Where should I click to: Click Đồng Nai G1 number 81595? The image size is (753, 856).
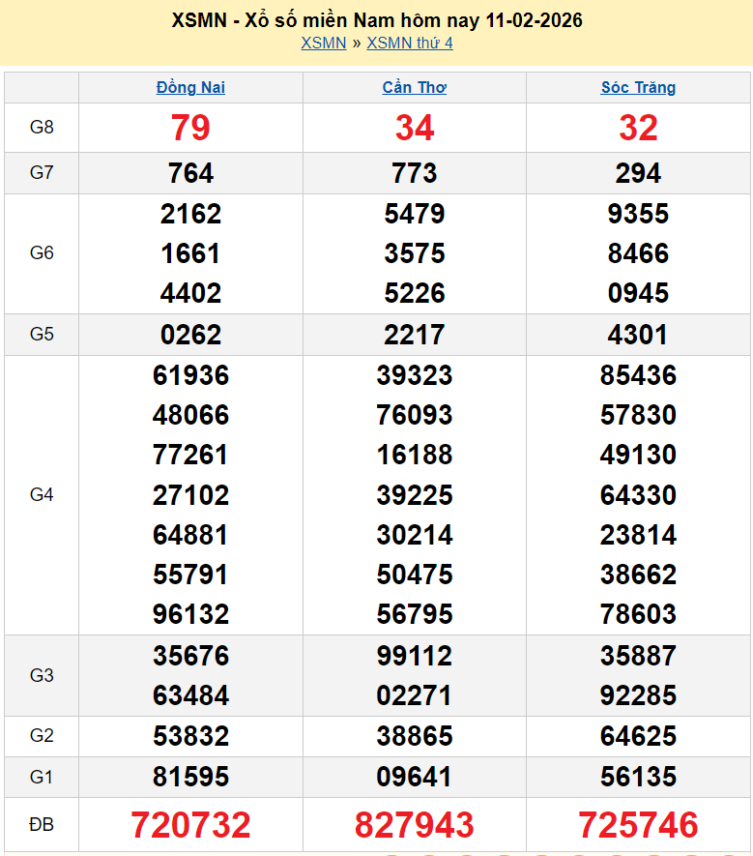coord(190,777)
